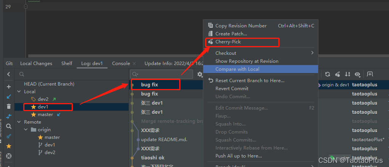Open the log search history dropdown magnifier
The width and height of the screenshot is (389, 167).
tap(135, 74)
